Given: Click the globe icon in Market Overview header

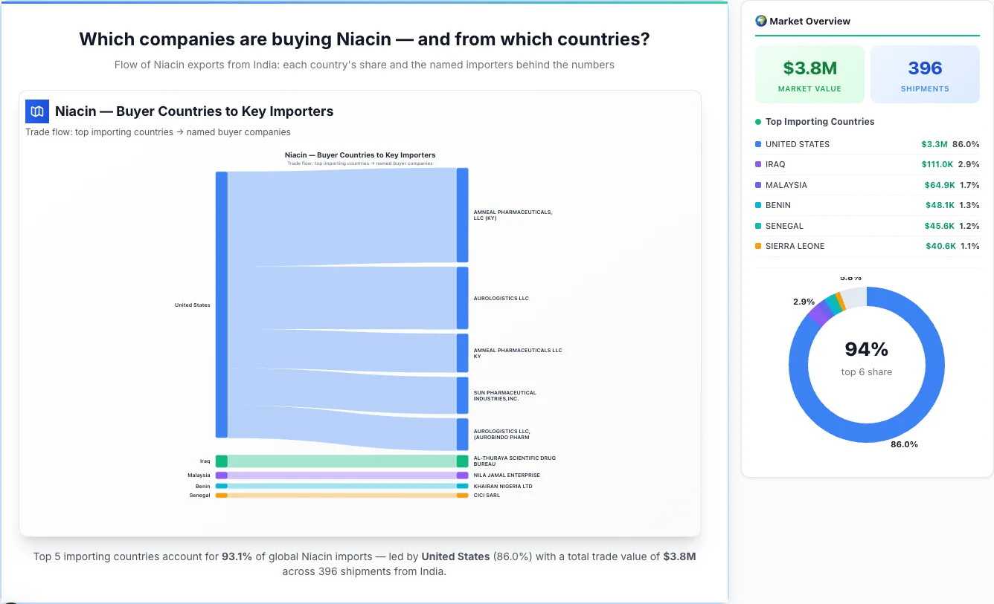Looking at the screenshot, I should (760, 21).
